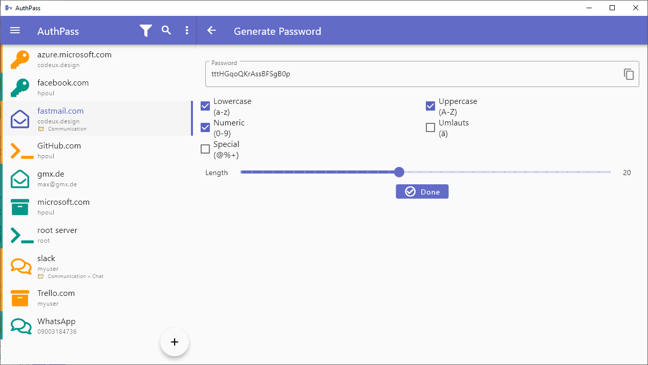Open the hamburger navigation menu

point(15,31)
